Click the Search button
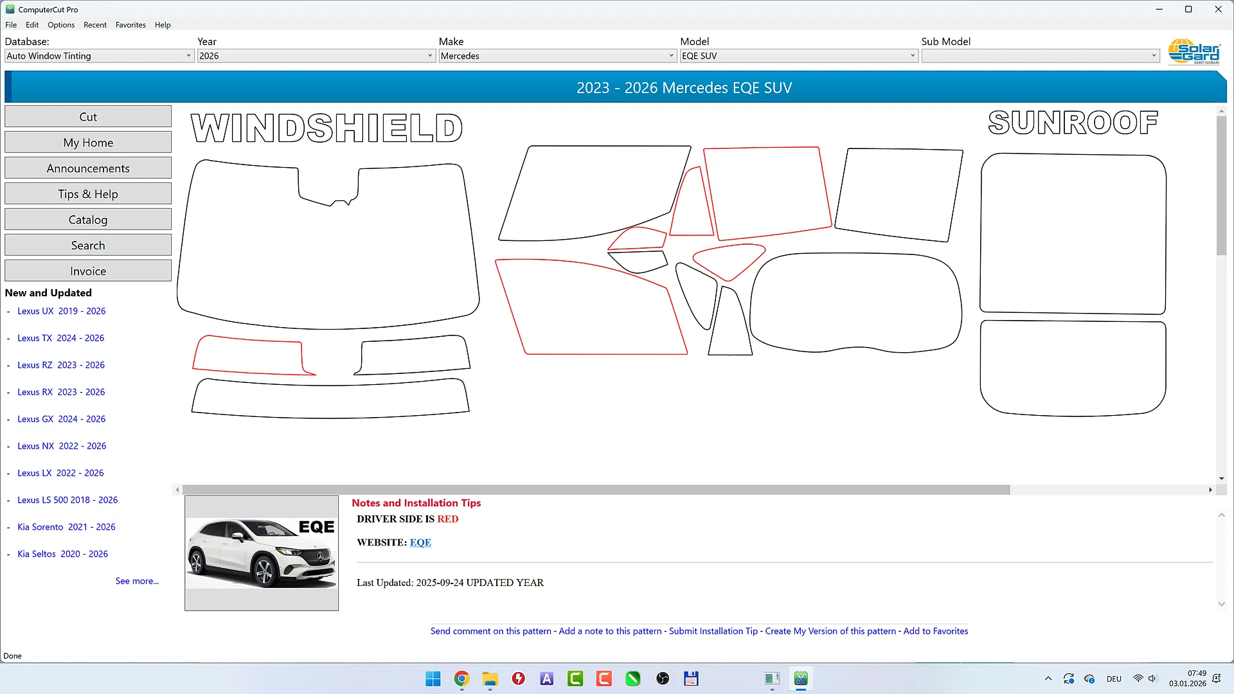The width and height of the screenshot is (1234, 694). coord(88,245)
